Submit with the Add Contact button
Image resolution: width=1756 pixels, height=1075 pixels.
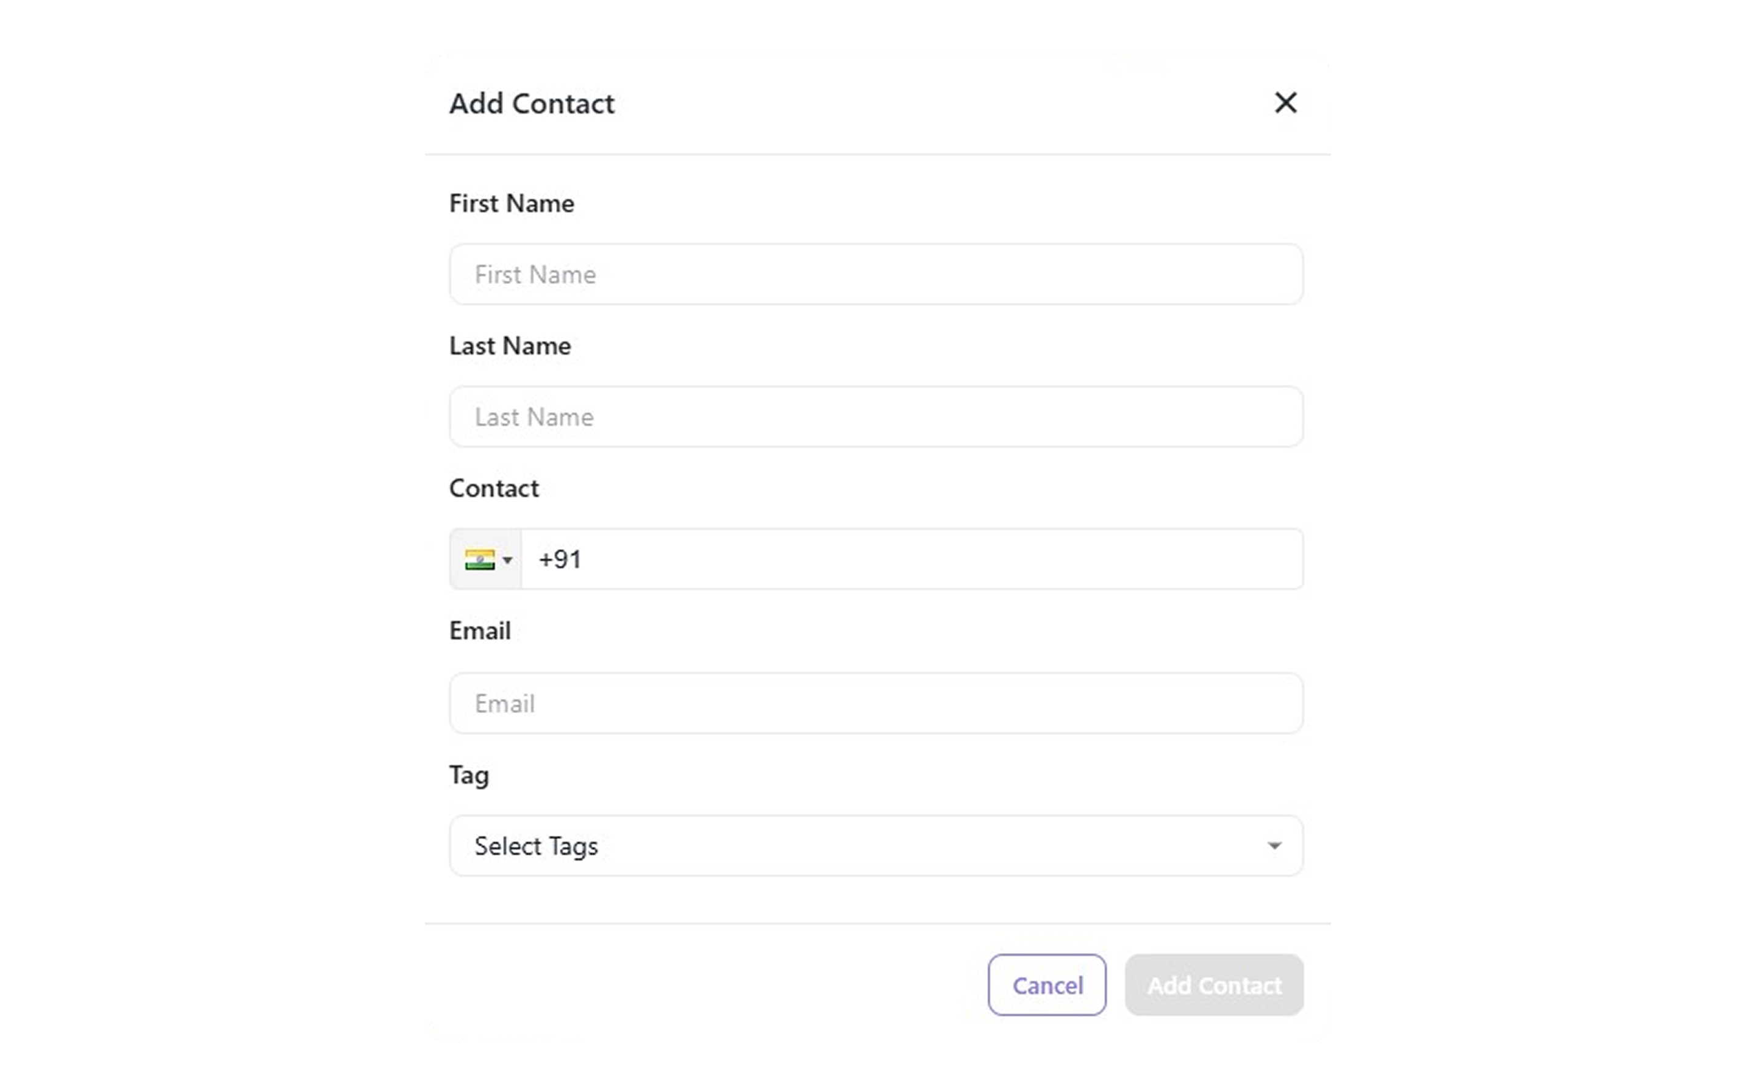click(1214, 985)
